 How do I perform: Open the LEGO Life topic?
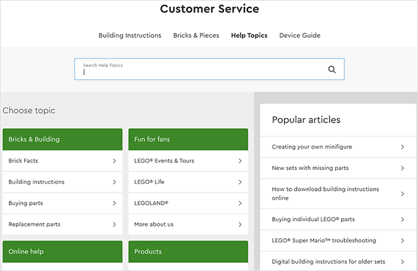pos(188,182)
